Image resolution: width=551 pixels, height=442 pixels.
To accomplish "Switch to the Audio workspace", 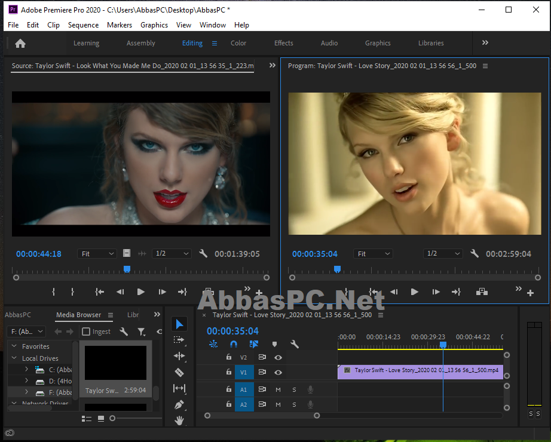I will (x=329, y=43).
